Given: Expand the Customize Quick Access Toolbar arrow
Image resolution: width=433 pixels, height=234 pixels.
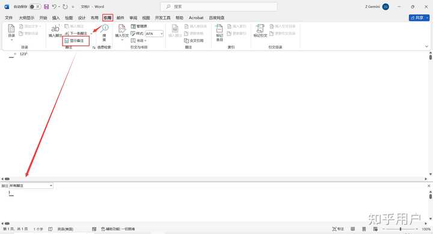Looking at the screenshot, I should coord(73,7).
